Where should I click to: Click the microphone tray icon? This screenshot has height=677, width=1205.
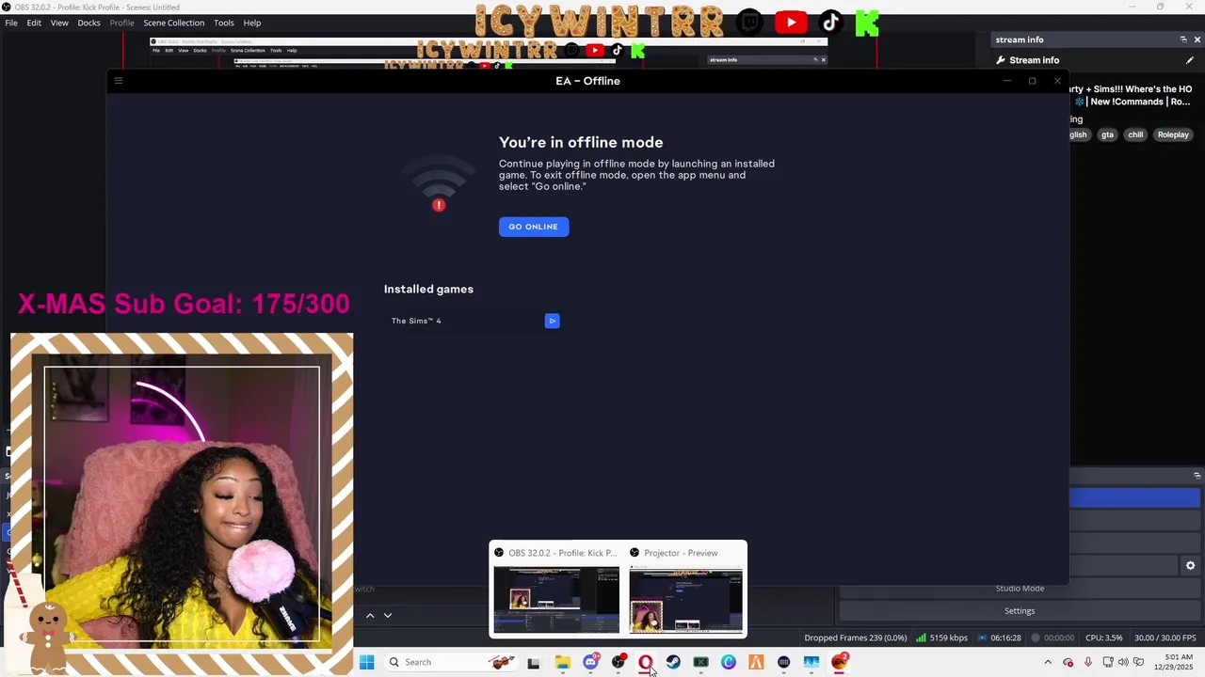[1088, 662]
